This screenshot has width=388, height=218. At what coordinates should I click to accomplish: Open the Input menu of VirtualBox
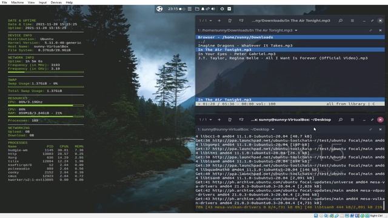tap(42, 2)
